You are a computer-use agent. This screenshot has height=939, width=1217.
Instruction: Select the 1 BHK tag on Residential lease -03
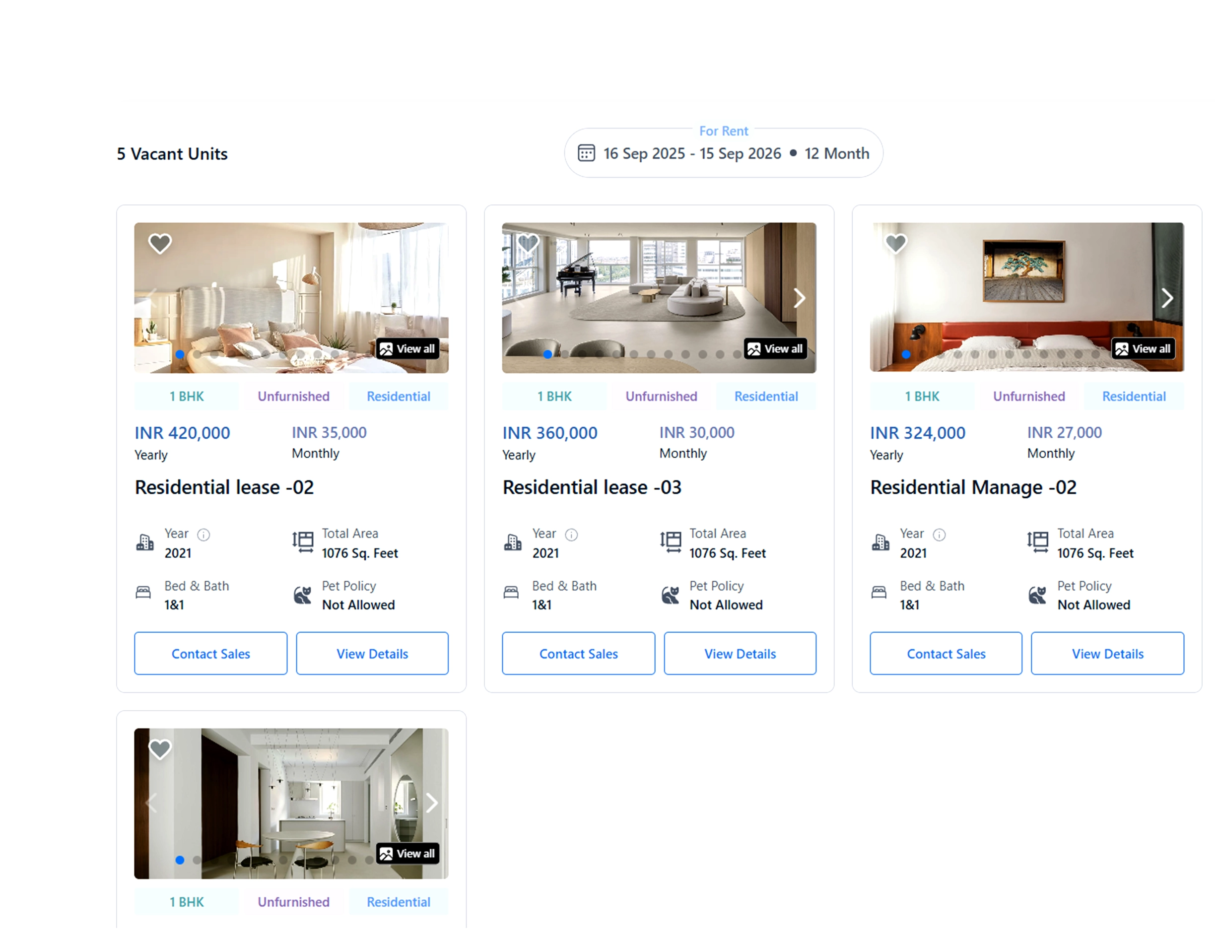(554, 396)
